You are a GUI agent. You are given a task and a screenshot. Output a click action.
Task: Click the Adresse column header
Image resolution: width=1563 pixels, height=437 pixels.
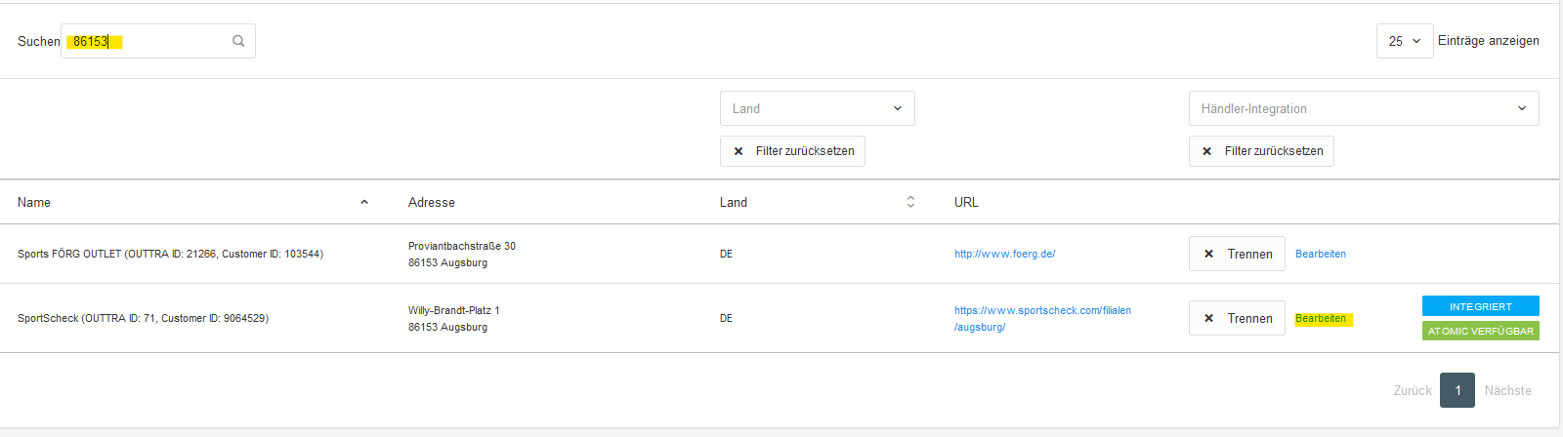432,202
